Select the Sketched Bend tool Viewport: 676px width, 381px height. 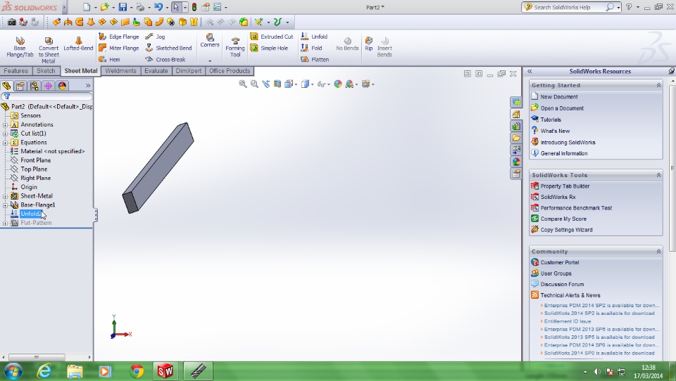(x=168, y=49)
